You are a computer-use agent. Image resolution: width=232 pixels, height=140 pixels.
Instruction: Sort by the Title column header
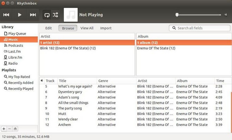coord(77,81)
